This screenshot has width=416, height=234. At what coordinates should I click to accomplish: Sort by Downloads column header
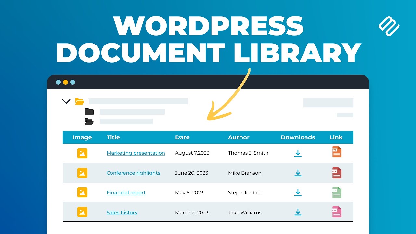coord(298,137)
